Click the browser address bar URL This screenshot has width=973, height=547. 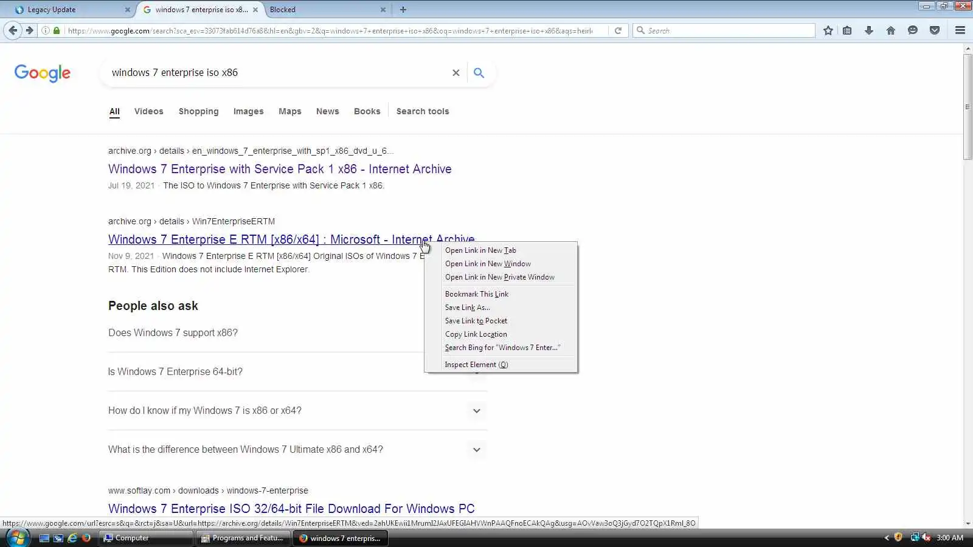(331, 30)
